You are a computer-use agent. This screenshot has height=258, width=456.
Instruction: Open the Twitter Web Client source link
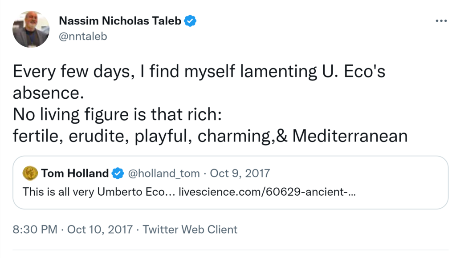pos(190,230)
